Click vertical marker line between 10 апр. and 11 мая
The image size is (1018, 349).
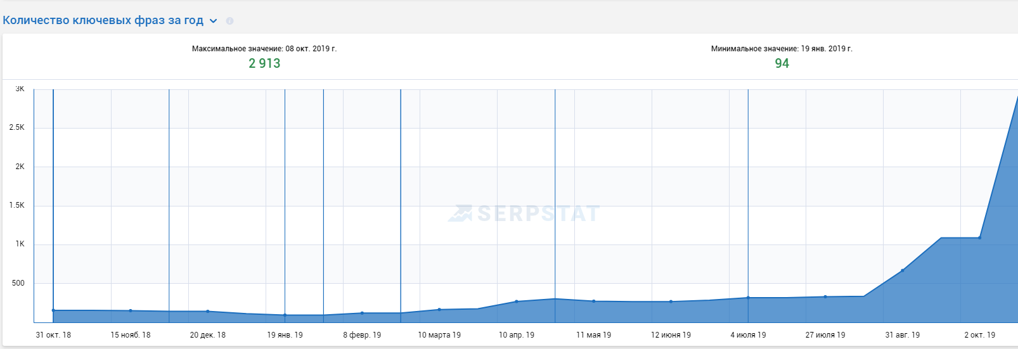point(555,206)
